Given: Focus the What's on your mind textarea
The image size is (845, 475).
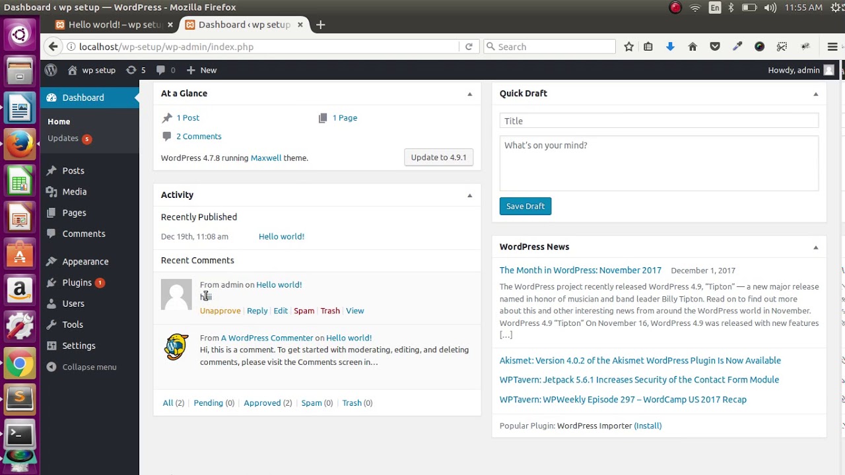Looking at the screenshot, I should pos(659,164).
